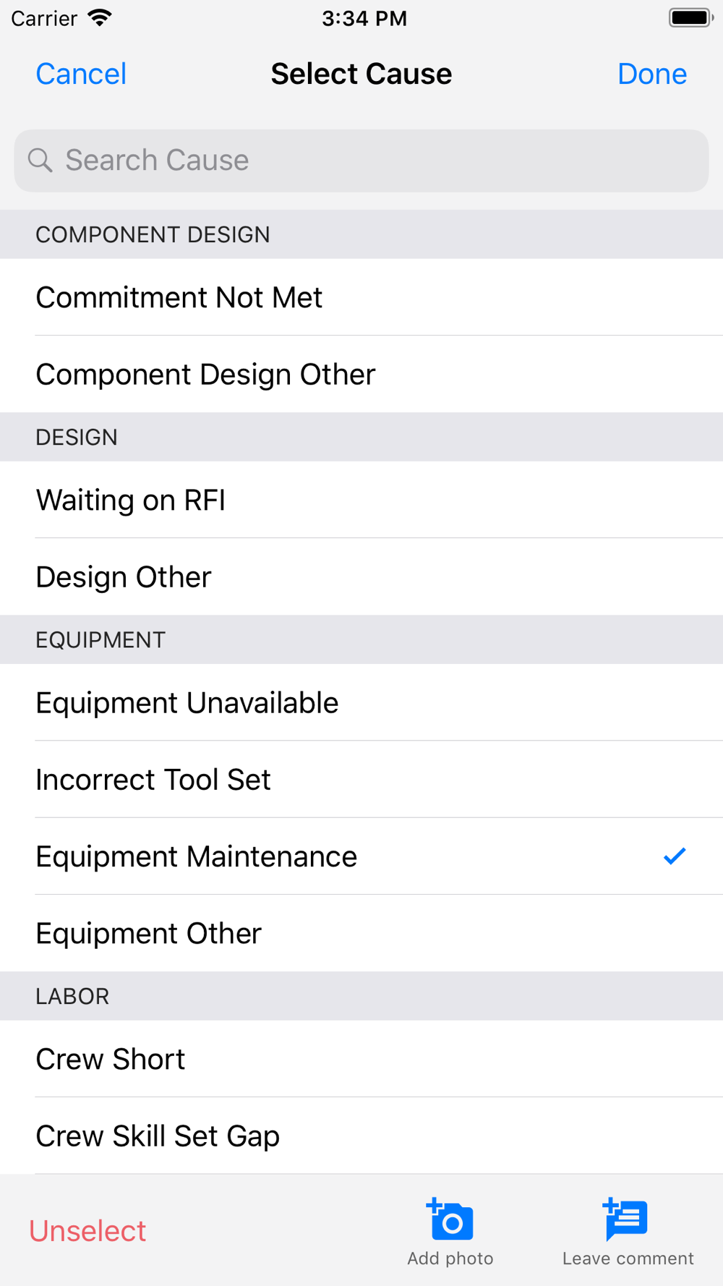Tap the battery indicator icon
Image resolution: width=723 pixels, height=1286 pixels.
pyautogui.click(x=690, y=18)
